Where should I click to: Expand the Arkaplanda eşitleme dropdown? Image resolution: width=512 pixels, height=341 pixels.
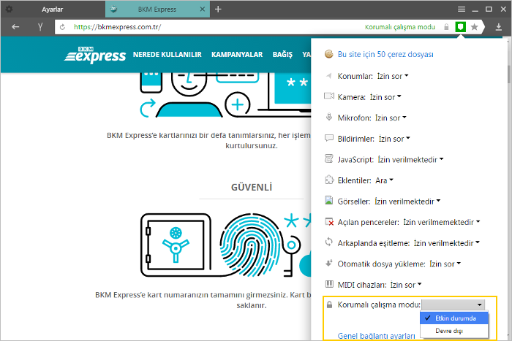[x=446, y=243]
